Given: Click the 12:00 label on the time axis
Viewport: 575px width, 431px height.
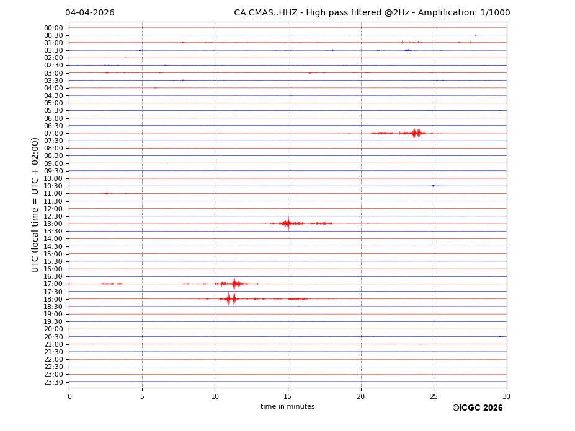Looking at the screenshot, I should tap(53, 209).
